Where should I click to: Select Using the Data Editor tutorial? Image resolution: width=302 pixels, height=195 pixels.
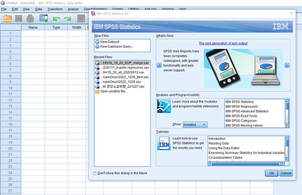224,148
